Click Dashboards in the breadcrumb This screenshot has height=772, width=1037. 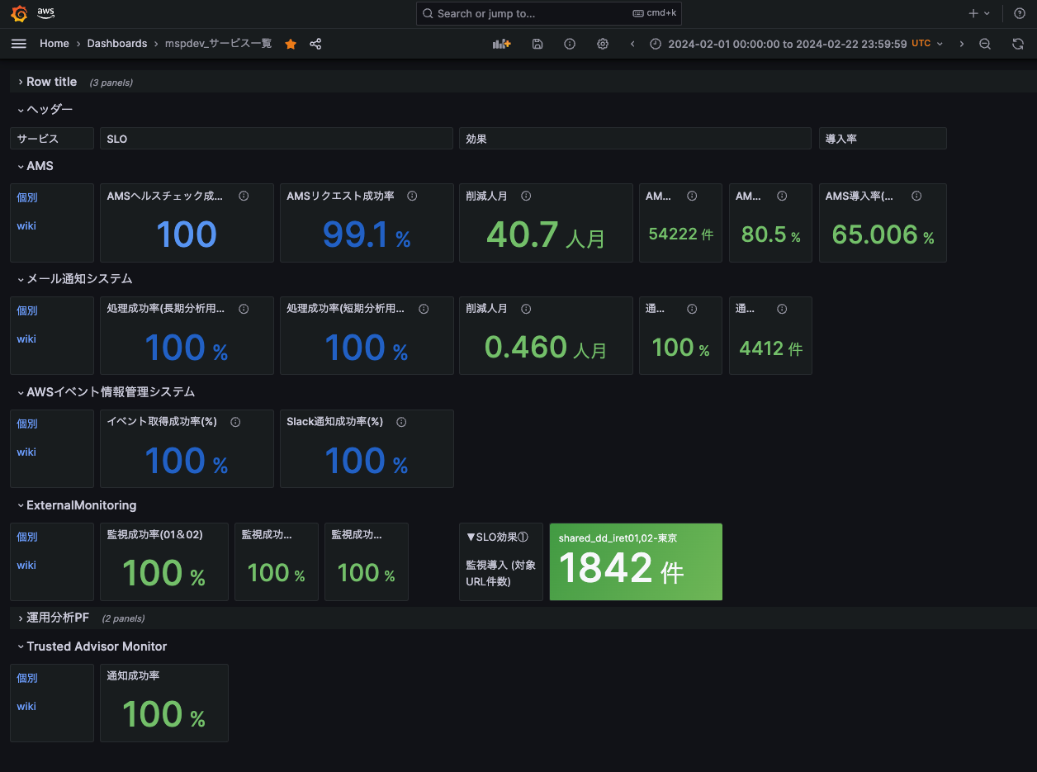pyautogui.click(x=117, y=44)
